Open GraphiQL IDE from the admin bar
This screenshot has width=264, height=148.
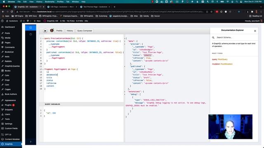(51, 21)
